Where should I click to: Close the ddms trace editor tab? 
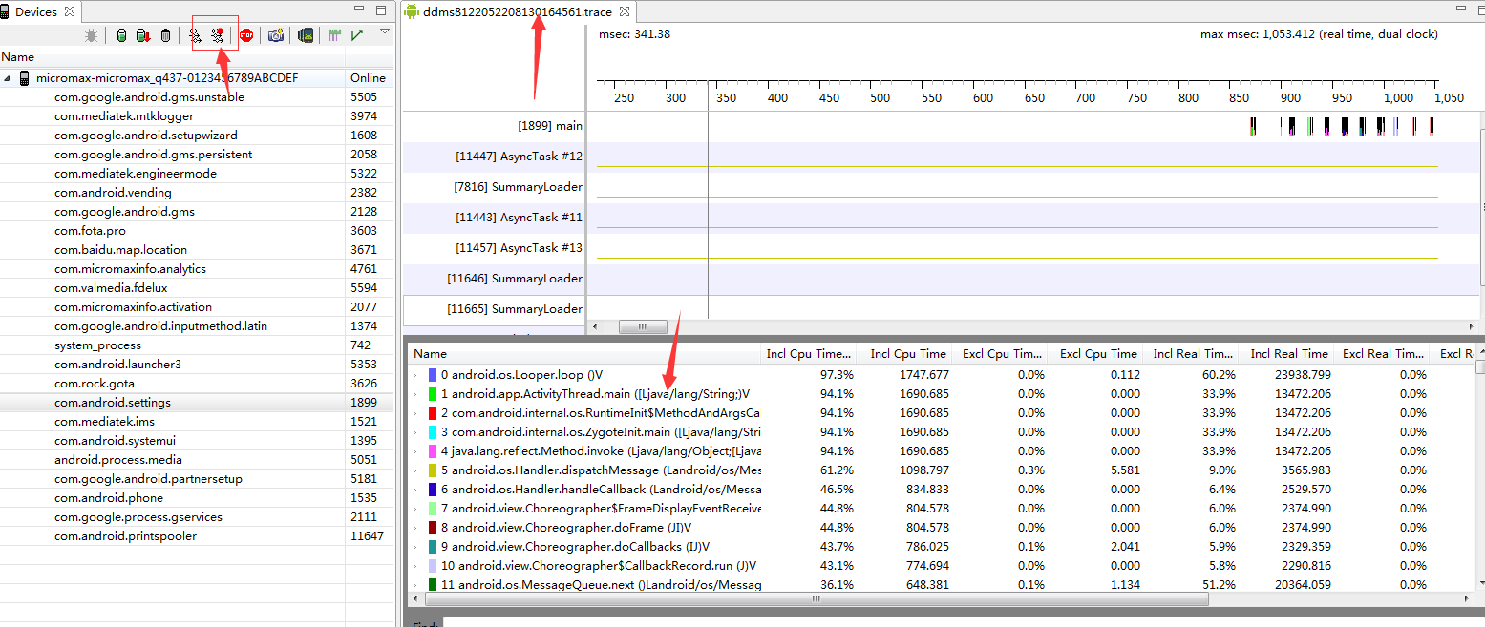pyautogui.click(x=625, y=11)
